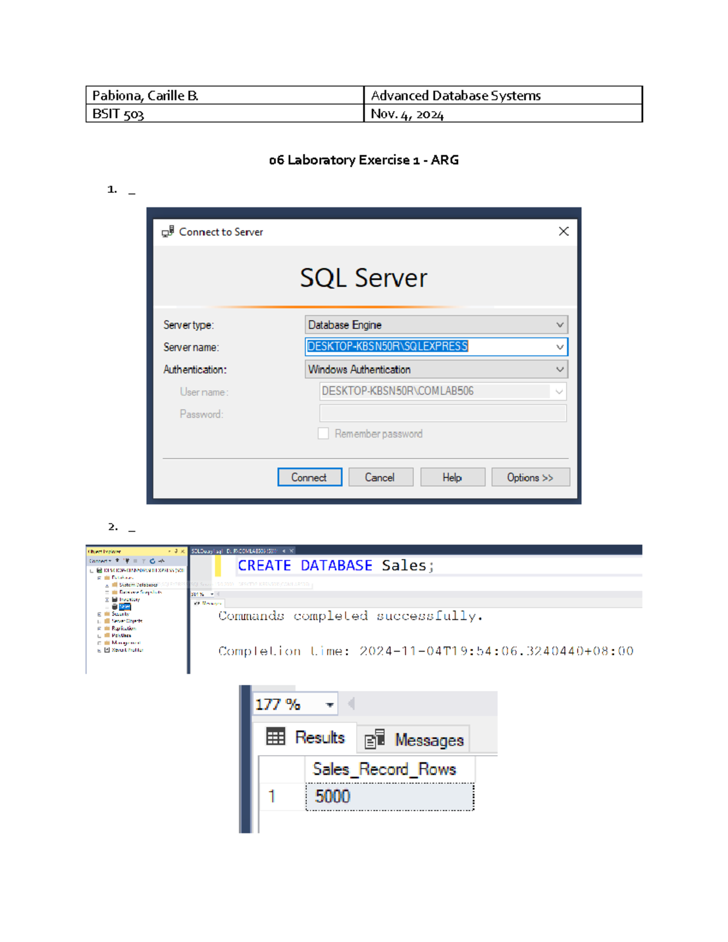
Task: Click the XEvent Profiler node icon
Action: pos(107,650)
